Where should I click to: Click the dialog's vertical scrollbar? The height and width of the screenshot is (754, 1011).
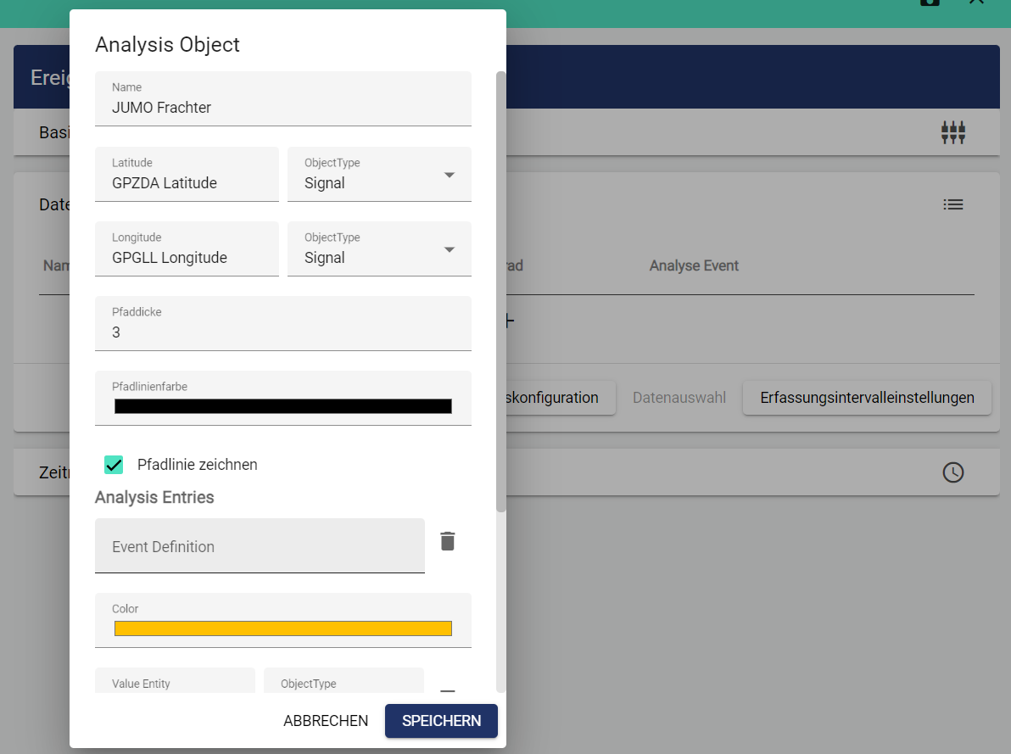[500, 292]
